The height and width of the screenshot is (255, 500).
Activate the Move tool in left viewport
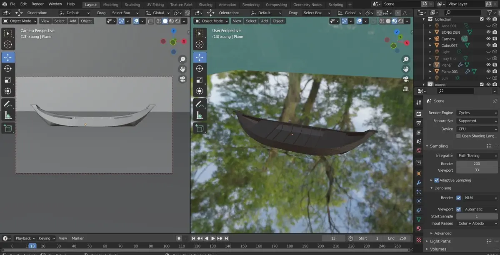[8, 57]
